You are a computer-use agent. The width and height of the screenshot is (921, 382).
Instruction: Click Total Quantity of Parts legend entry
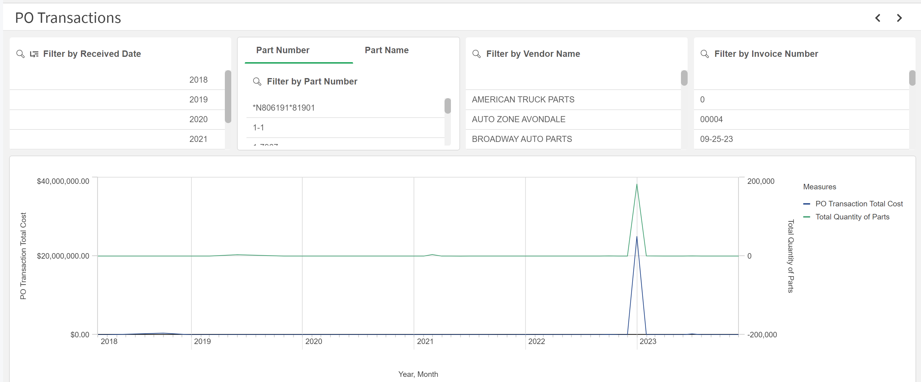(852, 217)
